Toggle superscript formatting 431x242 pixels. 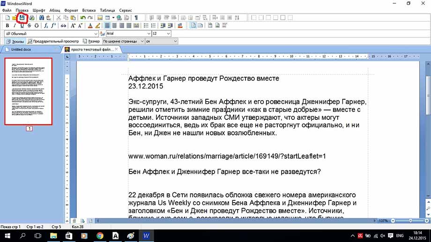click(x=53, y=26)
